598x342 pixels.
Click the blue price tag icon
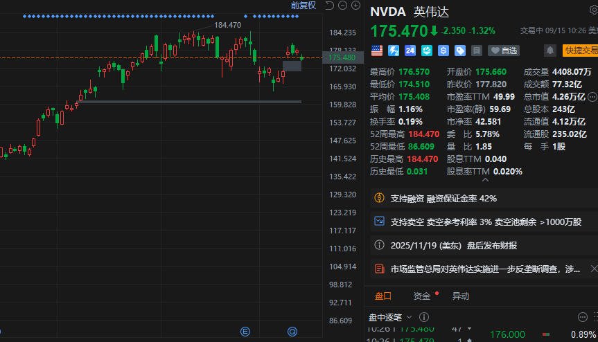tap(460, 51)
